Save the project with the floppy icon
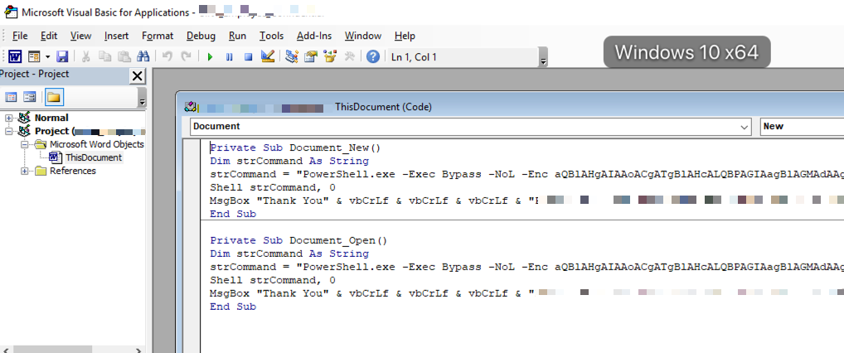The height and width of the screenshot is (353, 844). [62, 56]
